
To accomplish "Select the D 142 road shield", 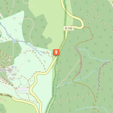I will click(69, 28).
